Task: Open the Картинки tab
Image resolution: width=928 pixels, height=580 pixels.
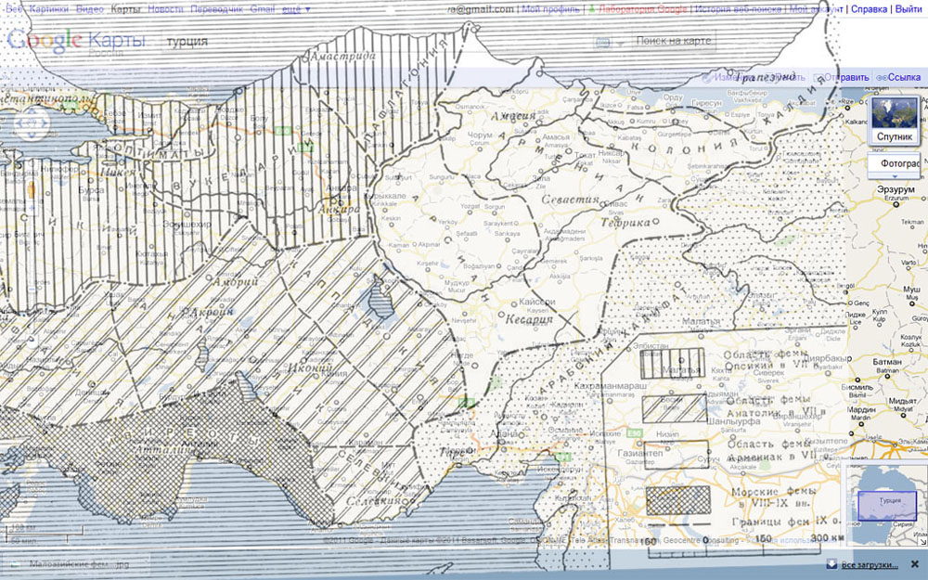Action: (x=50, y=9)
